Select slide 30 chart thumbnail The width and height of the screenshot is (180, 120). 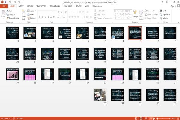pos(12,74)
